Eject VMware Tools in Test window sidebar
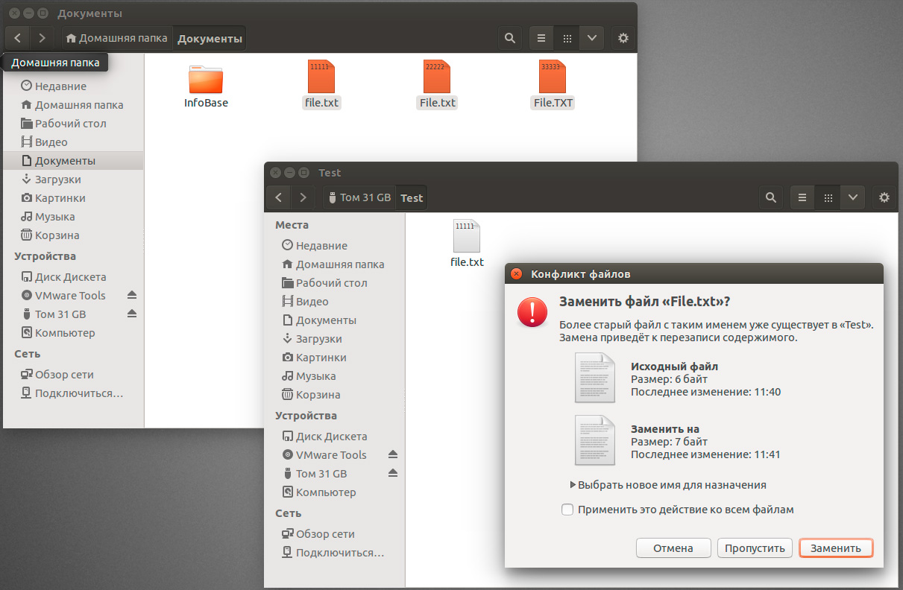903x590 pixels. (393, 455)
